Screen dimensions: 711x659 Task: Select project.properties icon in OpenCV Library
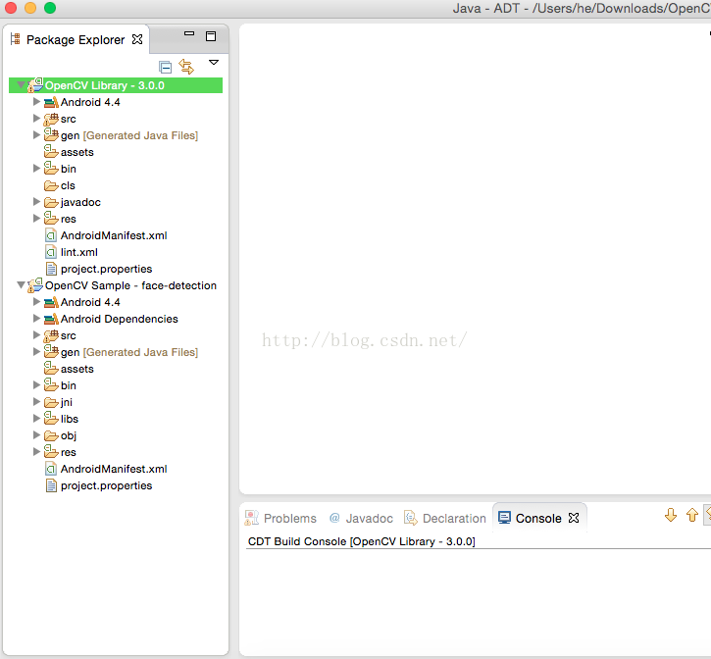click(51, 269)
